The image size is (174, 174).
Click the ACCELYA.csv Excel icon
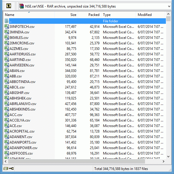click(x=7, y=120)
